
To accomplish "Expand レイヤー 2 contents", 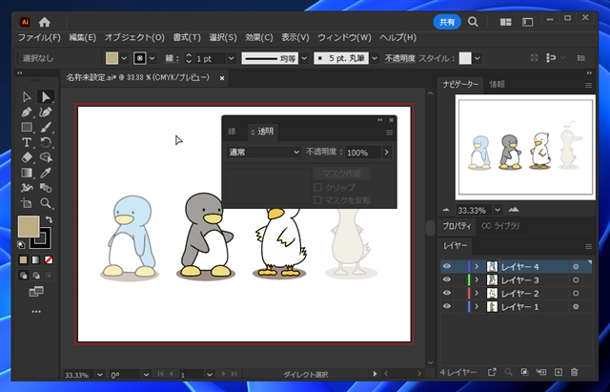I will [x=477, y=293].
